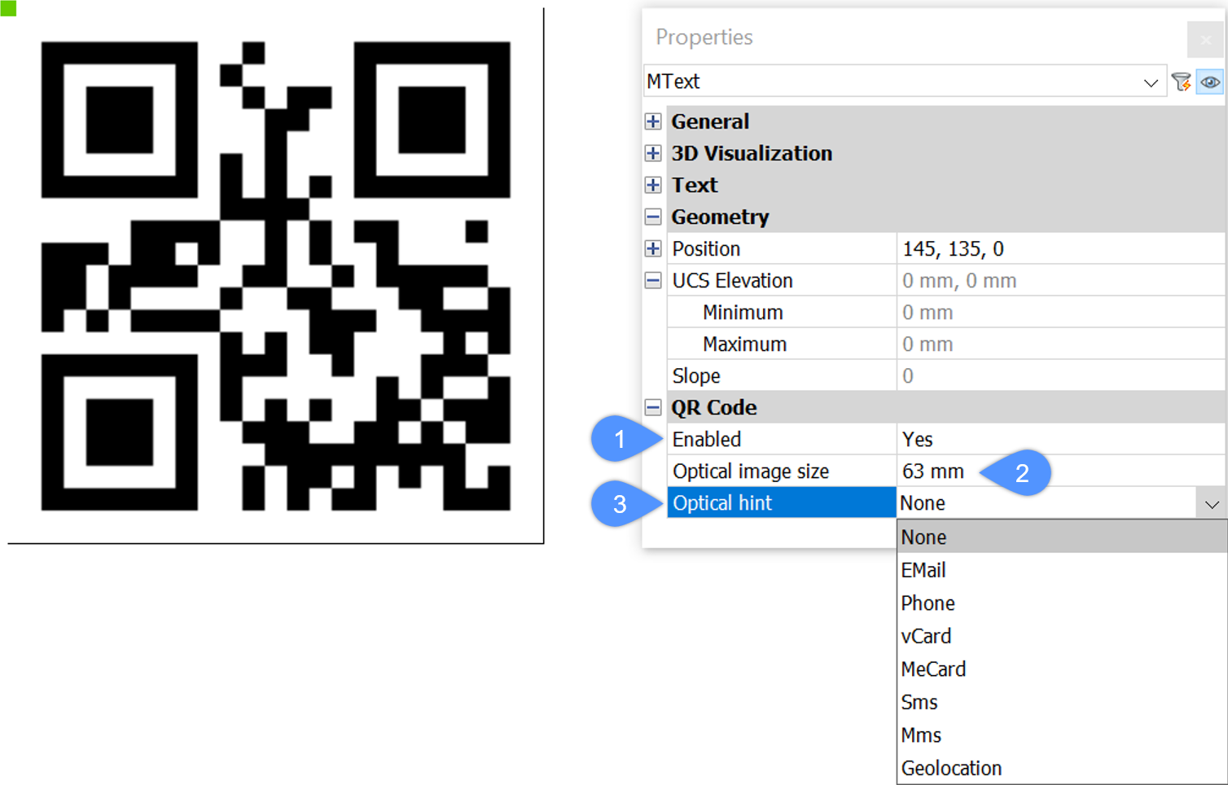Choose vCard in the dropdown list
Viewport: 1228px width, 785px height.
[x=926, y=636]
